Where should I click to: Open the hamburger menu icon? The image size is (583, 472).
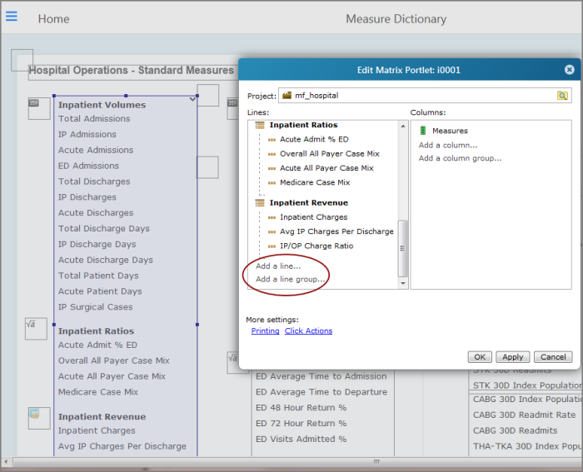click(x=12, y=17)
